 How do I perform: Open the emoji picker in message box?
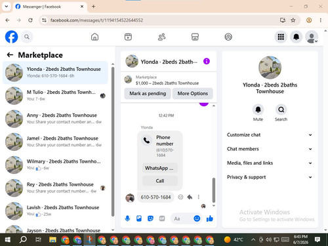pyautogui.click(x=197, y=218)
